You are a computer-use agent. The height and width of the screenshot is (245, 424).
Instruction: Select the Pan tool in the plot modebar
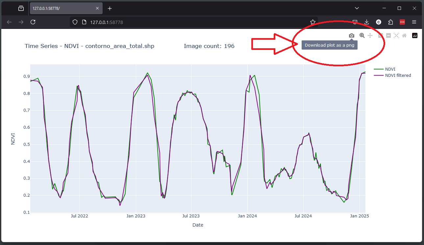pyautogui.click(x=370, y=35)
